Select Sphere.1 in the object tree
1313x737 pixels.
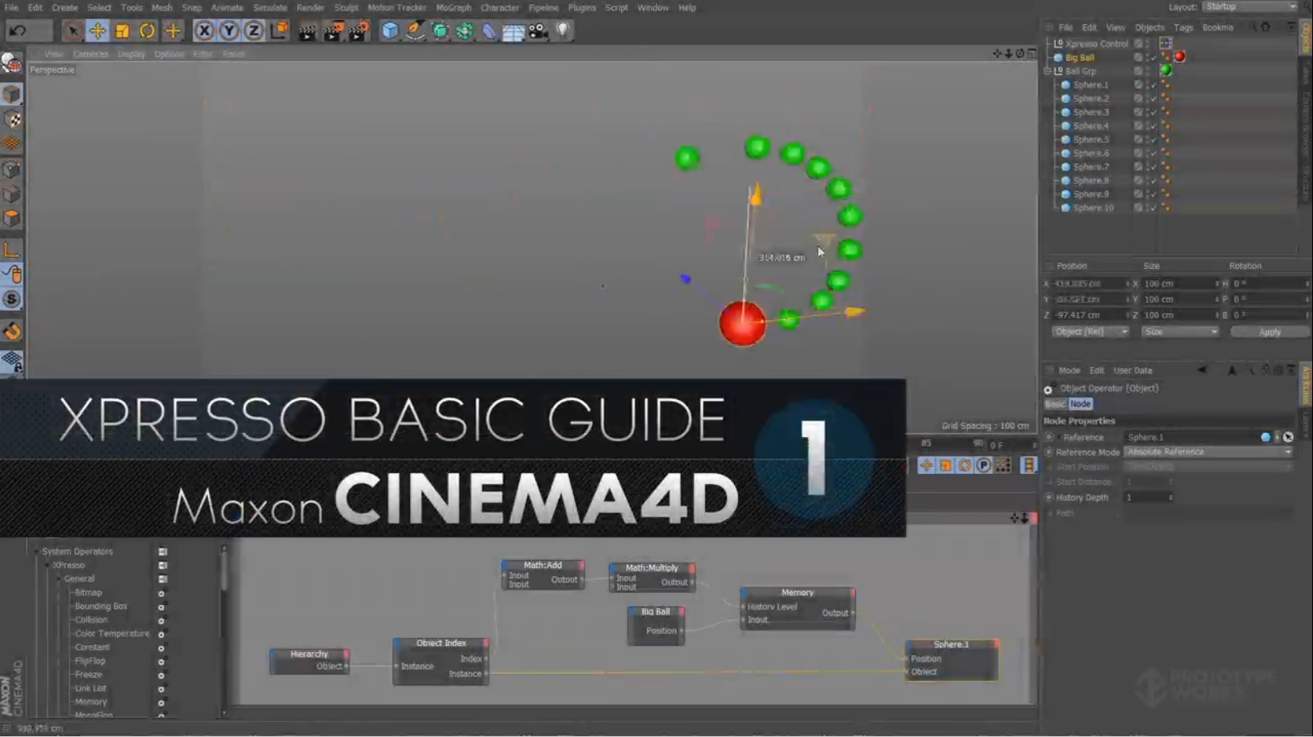(1090, 85)
